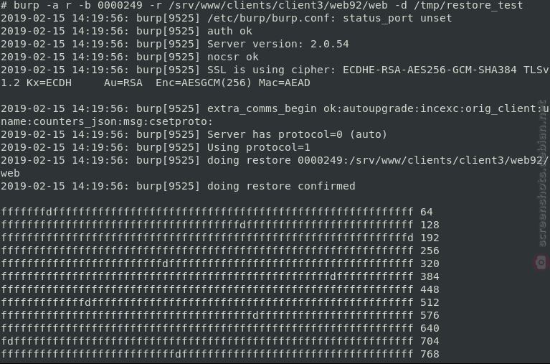Click the progress counter 768
This screenshot has height=364, width=550.
point(430,354)
